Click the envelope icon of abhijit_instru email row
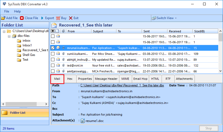 (x=58, y=59)
